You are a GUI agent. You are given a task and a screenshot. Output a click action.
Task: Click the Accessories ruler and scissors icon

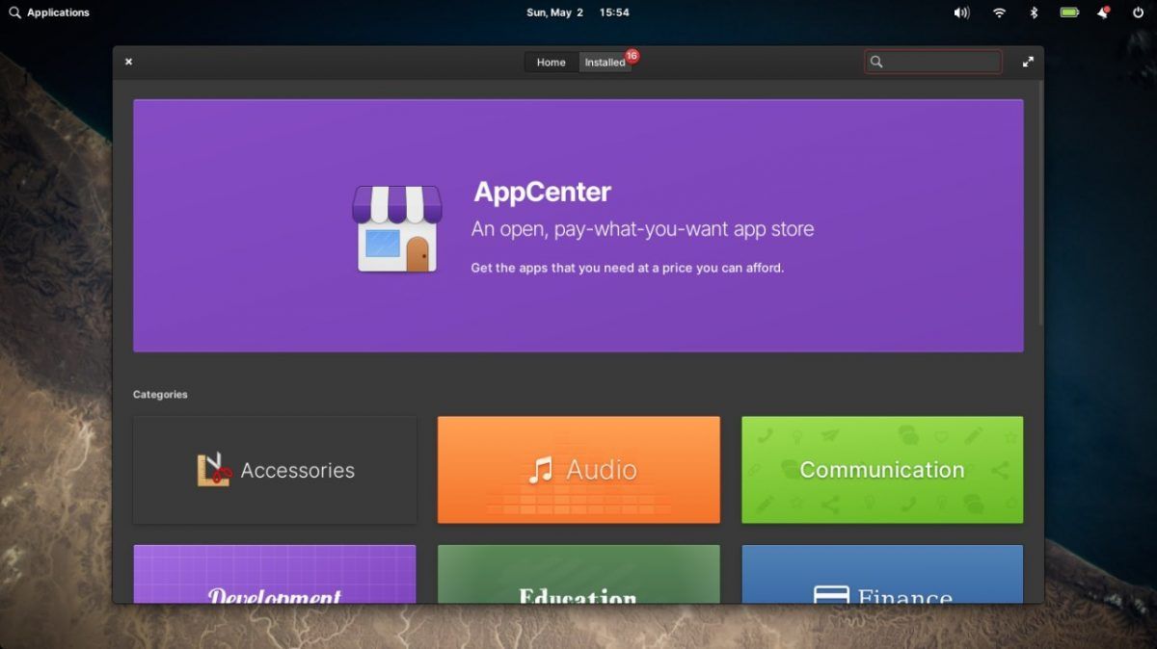tap(214, 470)
